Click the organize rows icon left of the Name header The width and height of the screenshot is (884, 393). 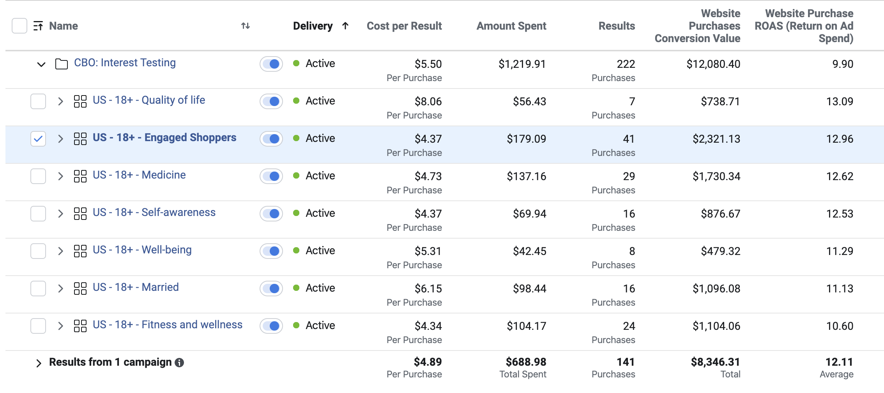[x=38, y=26]
